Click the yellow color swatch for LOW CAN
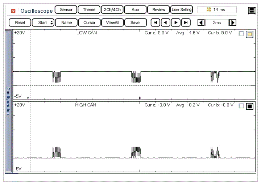Viewport: 261px width, 185px height. click(249, 34)
